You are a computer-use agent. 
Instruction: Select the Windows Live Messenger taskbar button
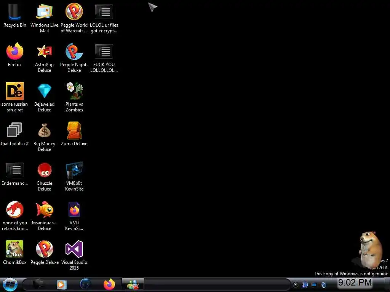point(133,284)
